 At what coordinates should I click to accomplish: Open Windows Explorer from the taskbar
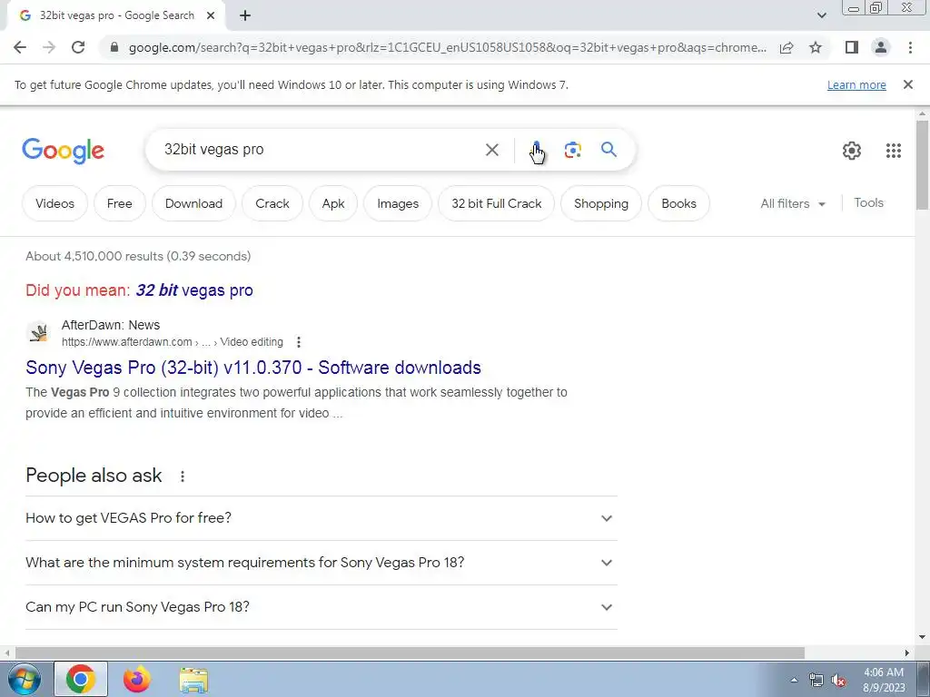coord(193,680)
